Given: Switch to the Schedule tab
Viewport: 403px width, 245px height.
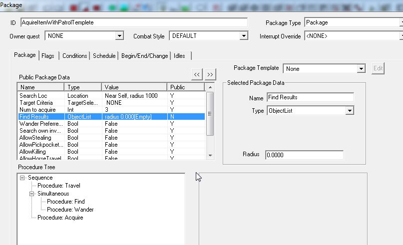Looking at the screenshot, I should point(104,56).
